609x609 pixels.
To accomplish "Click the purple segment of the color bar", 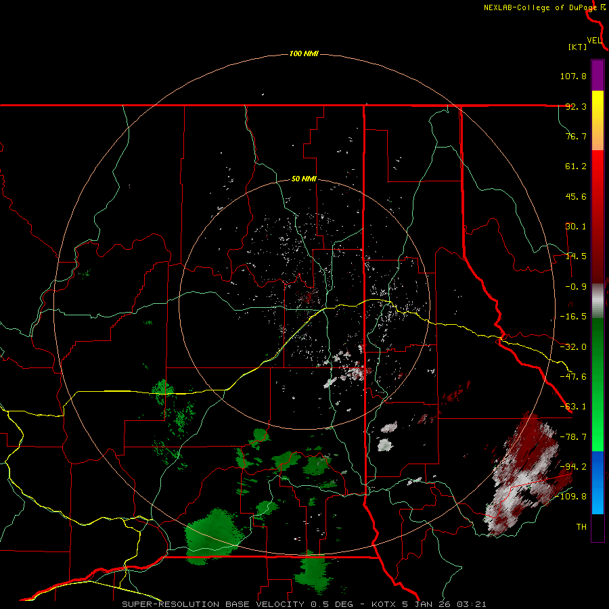I will coord(597,75).
